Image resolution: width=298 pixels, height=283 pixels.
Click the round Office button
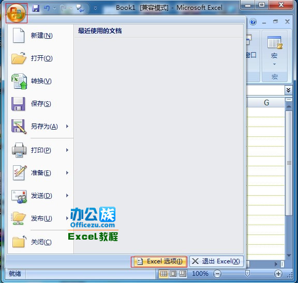point(17,13)
